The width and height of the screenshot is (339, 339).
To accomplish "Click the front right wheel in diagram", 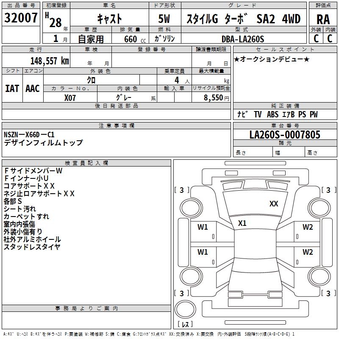I will [x=319, y=208].
